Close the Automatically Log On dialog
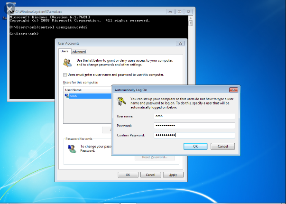 pyautogui.click(x=233, y=90)
